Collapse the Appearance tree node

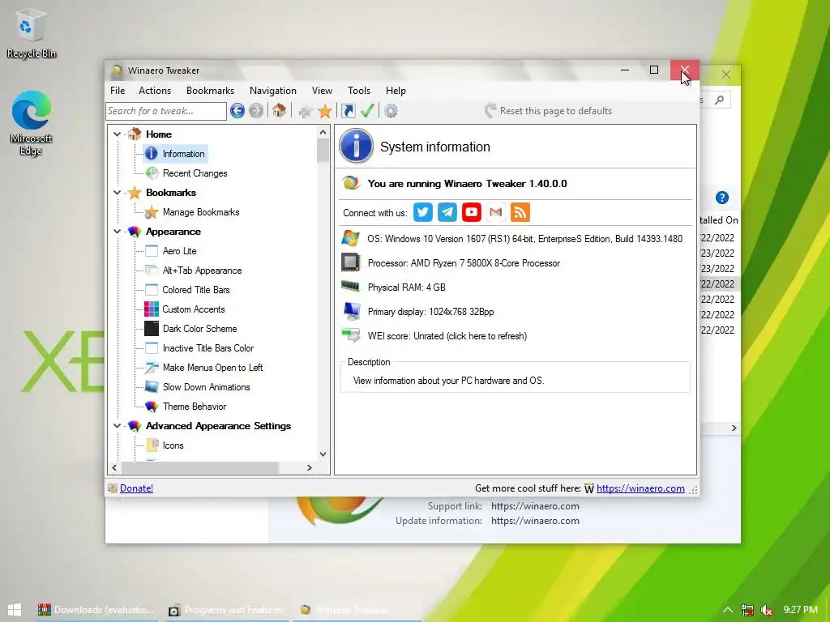(x=118, y=232)
